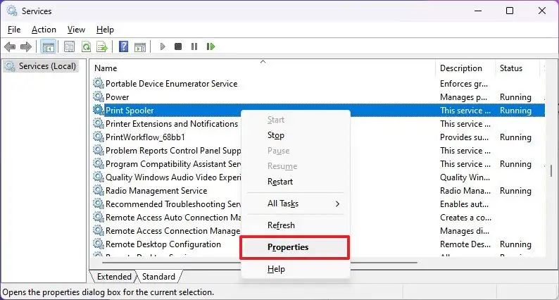Viewport: 559px width, 300px height.
Task: Click the Back arrow toolbar icon
Action: point(10,46)
